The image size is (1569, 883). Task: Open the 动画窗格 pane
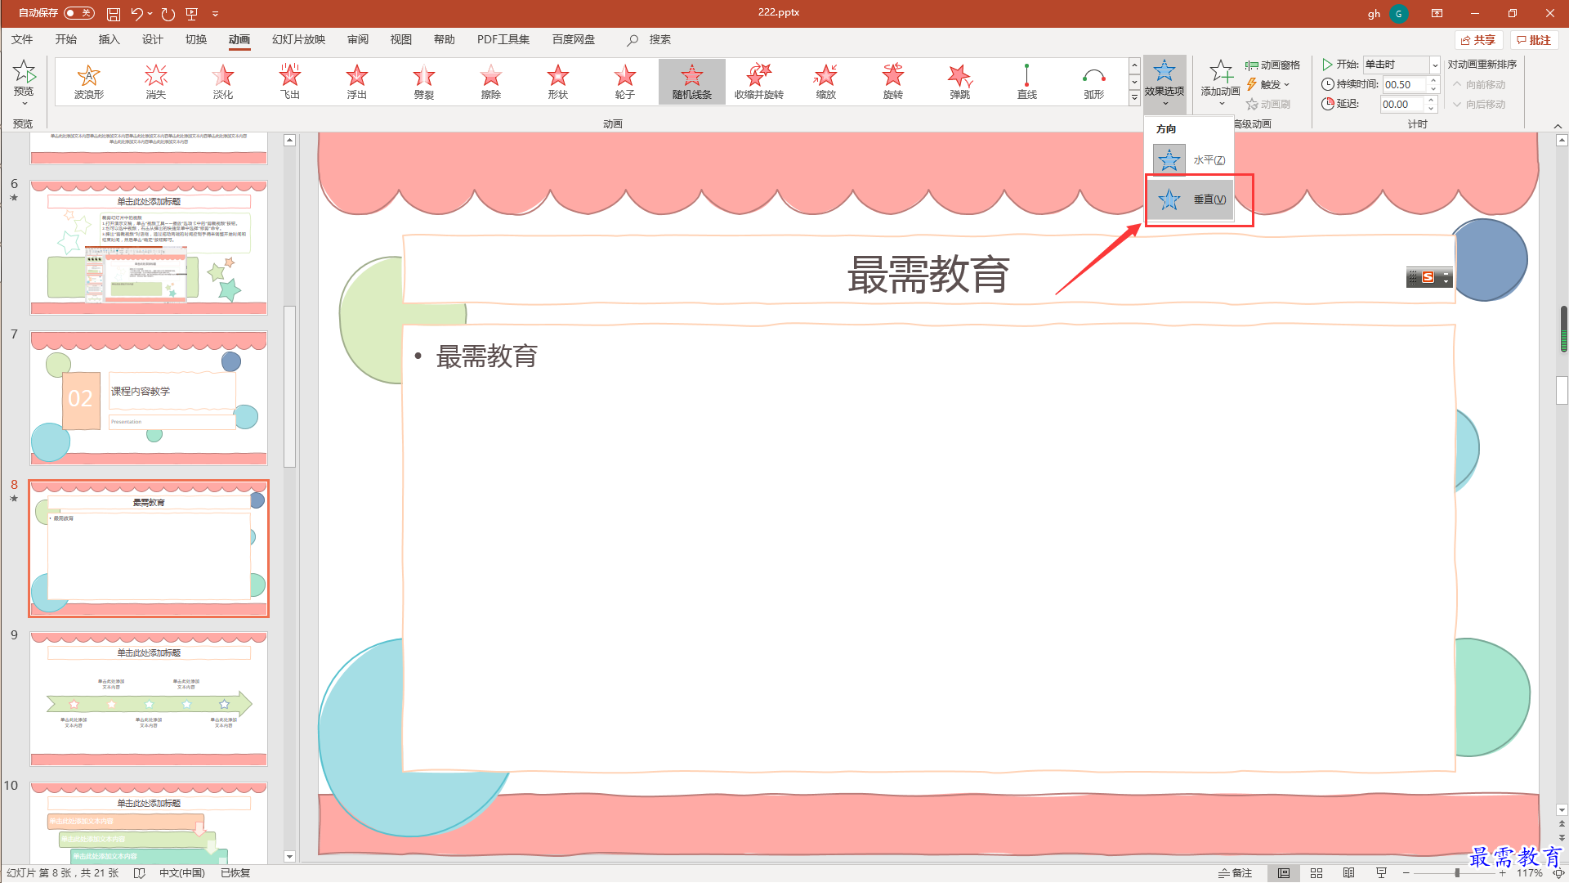[1272, 65]
